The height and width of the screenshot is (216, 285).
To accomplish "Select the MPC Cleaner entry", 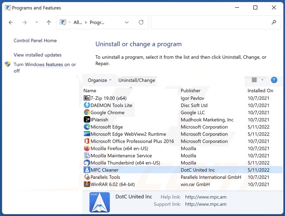I will coord(183,170).
